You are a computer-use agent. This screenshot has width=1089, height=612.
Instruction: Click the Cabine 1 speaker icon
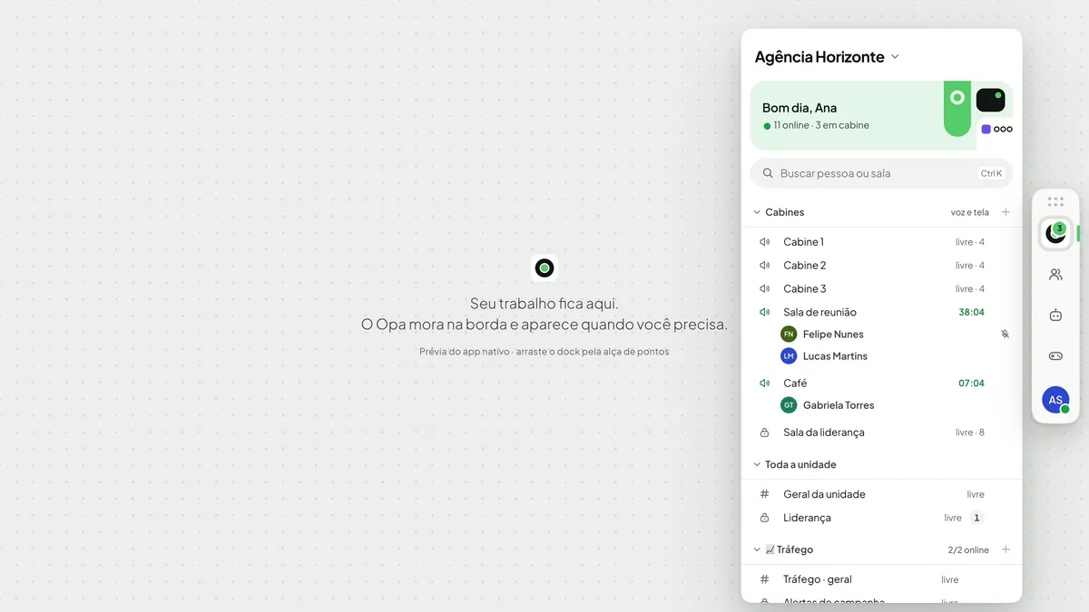tap(764, 242)
